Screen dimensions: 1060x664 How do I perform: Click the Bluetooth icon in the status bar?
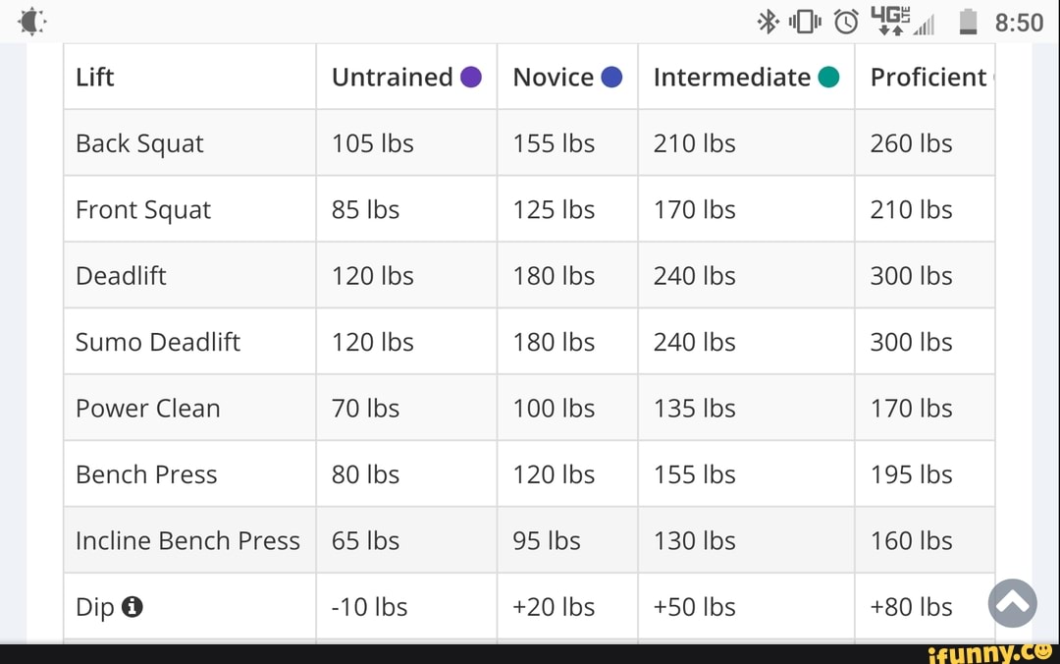click(768, 21)
